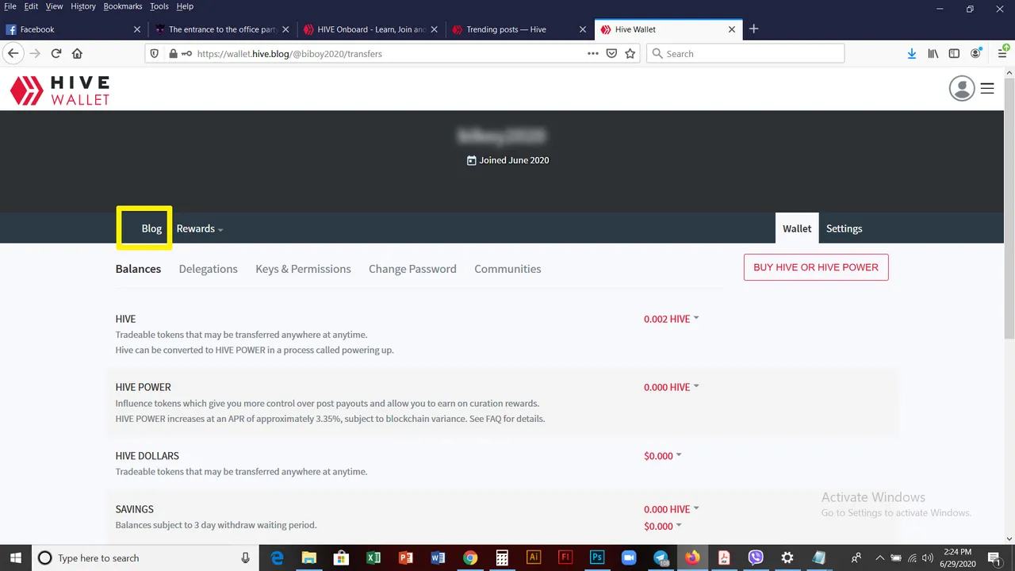Launch Photoshop from the taskbar
This screenshot has height=571, width=1015.
coord(597,558)
